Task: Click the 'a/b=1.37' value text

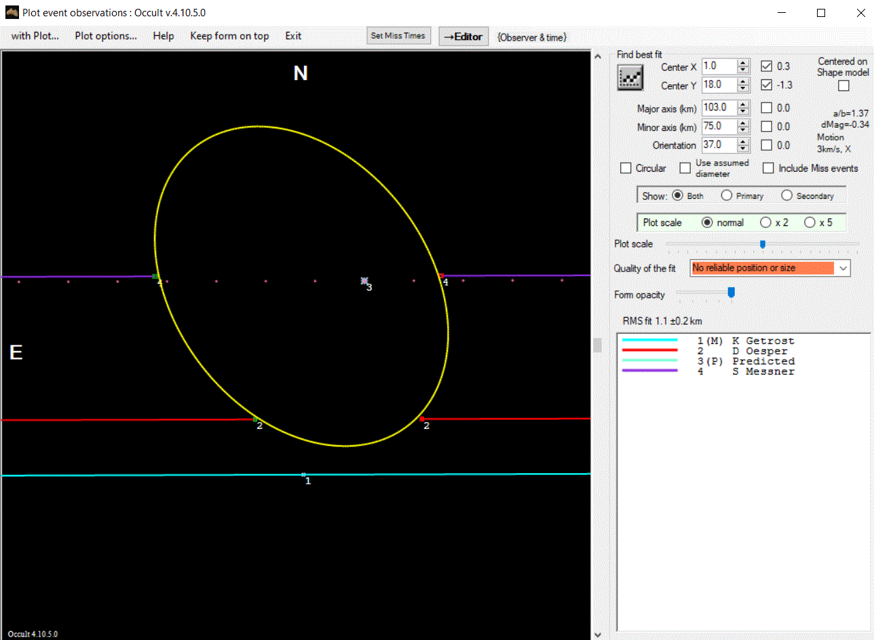Action: tap(850, 115)
